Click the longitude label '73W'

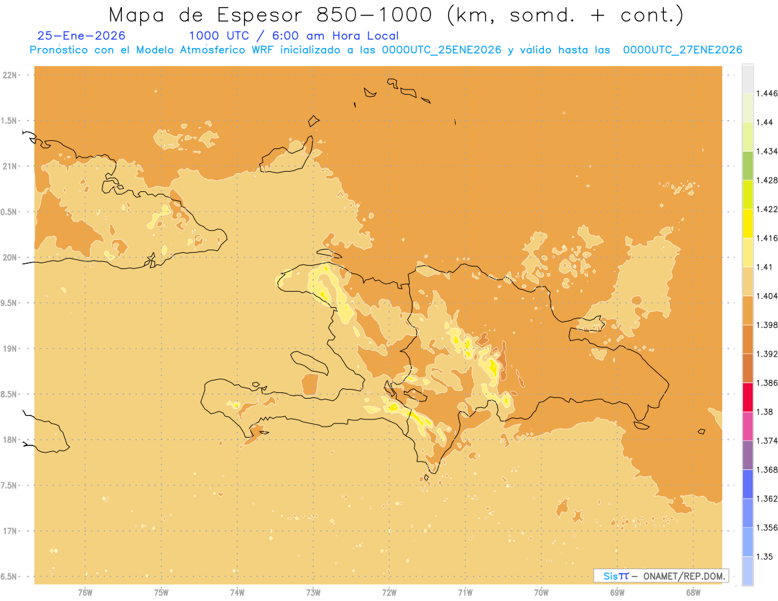313,593
